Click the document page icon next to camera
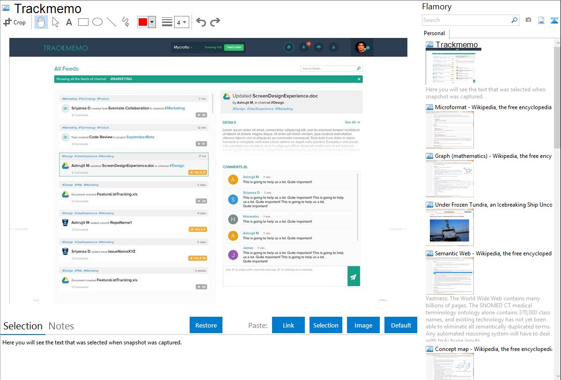This screenshot has width=561, height=380. pyautogui.click(x=541, y=20)
